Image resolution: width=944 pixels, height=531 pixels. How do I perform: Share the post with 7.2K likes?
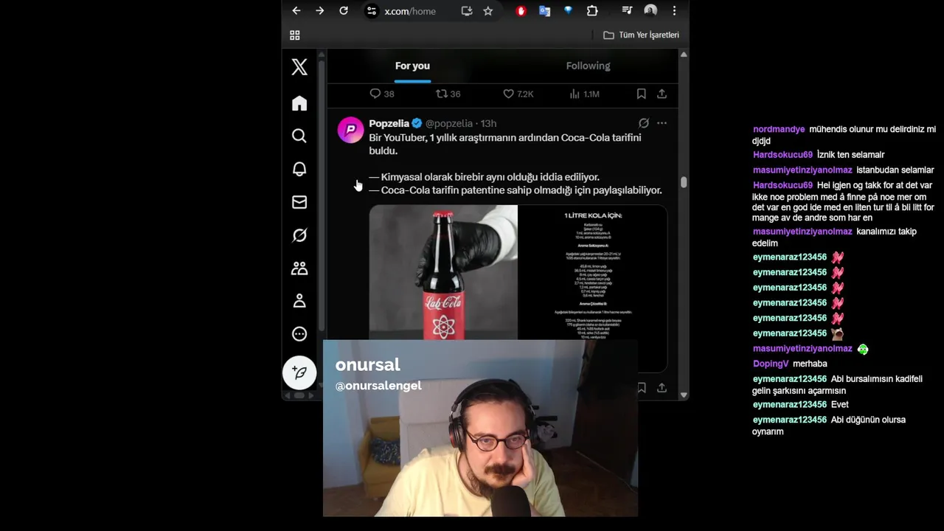(x=662, y=94)
